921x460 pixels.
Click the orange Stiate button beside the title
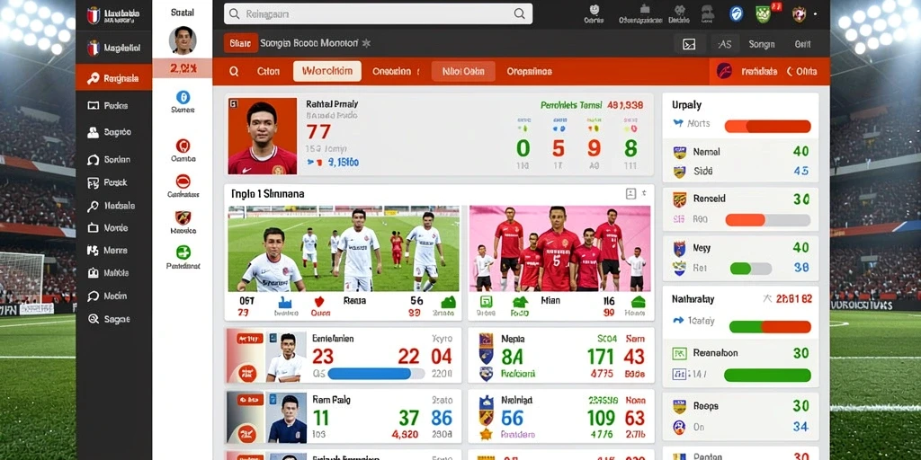[x=240, y=43]
